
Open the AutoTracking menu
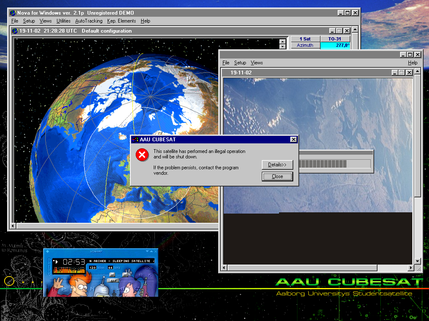pyautogui.click(x=89, y=21)
